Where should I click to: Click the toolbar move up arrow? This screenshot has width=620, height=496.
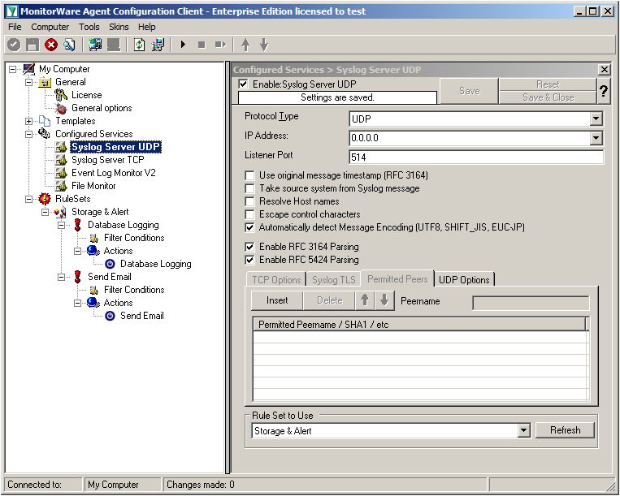coord(245,45)
